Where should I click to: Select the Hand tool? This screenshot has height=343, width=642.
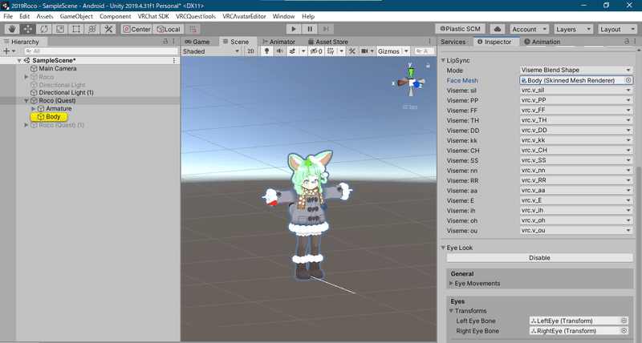(12, 29)
